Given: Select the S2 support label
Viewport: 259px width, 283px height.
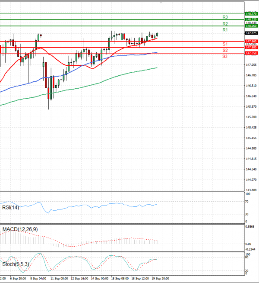Looking at the screenshot, I should [x=225, y=50].
